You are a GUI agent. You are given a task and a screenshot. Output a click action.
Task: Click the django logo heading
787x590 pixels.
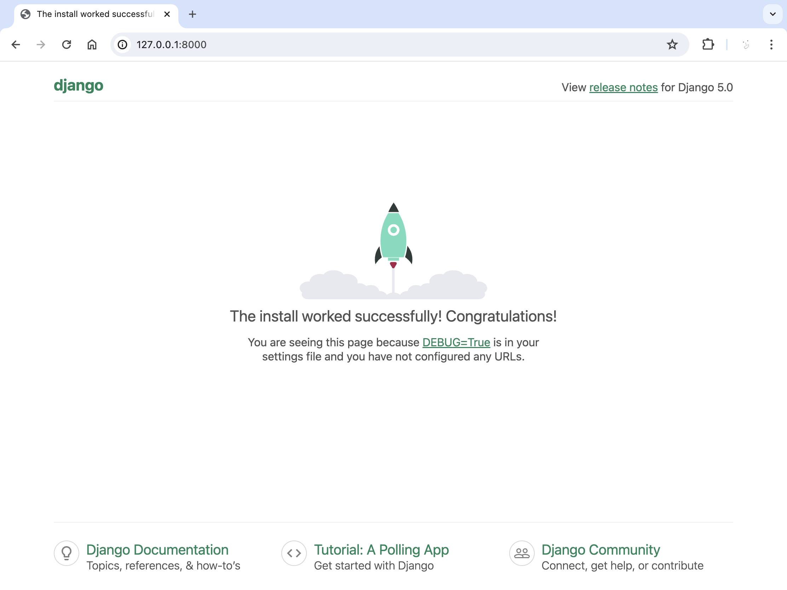click(79, 86)
